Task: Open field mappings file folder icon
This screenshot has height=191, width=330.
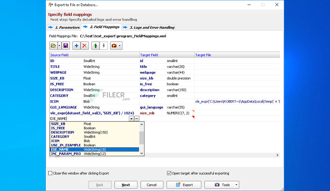Action: 53,46
